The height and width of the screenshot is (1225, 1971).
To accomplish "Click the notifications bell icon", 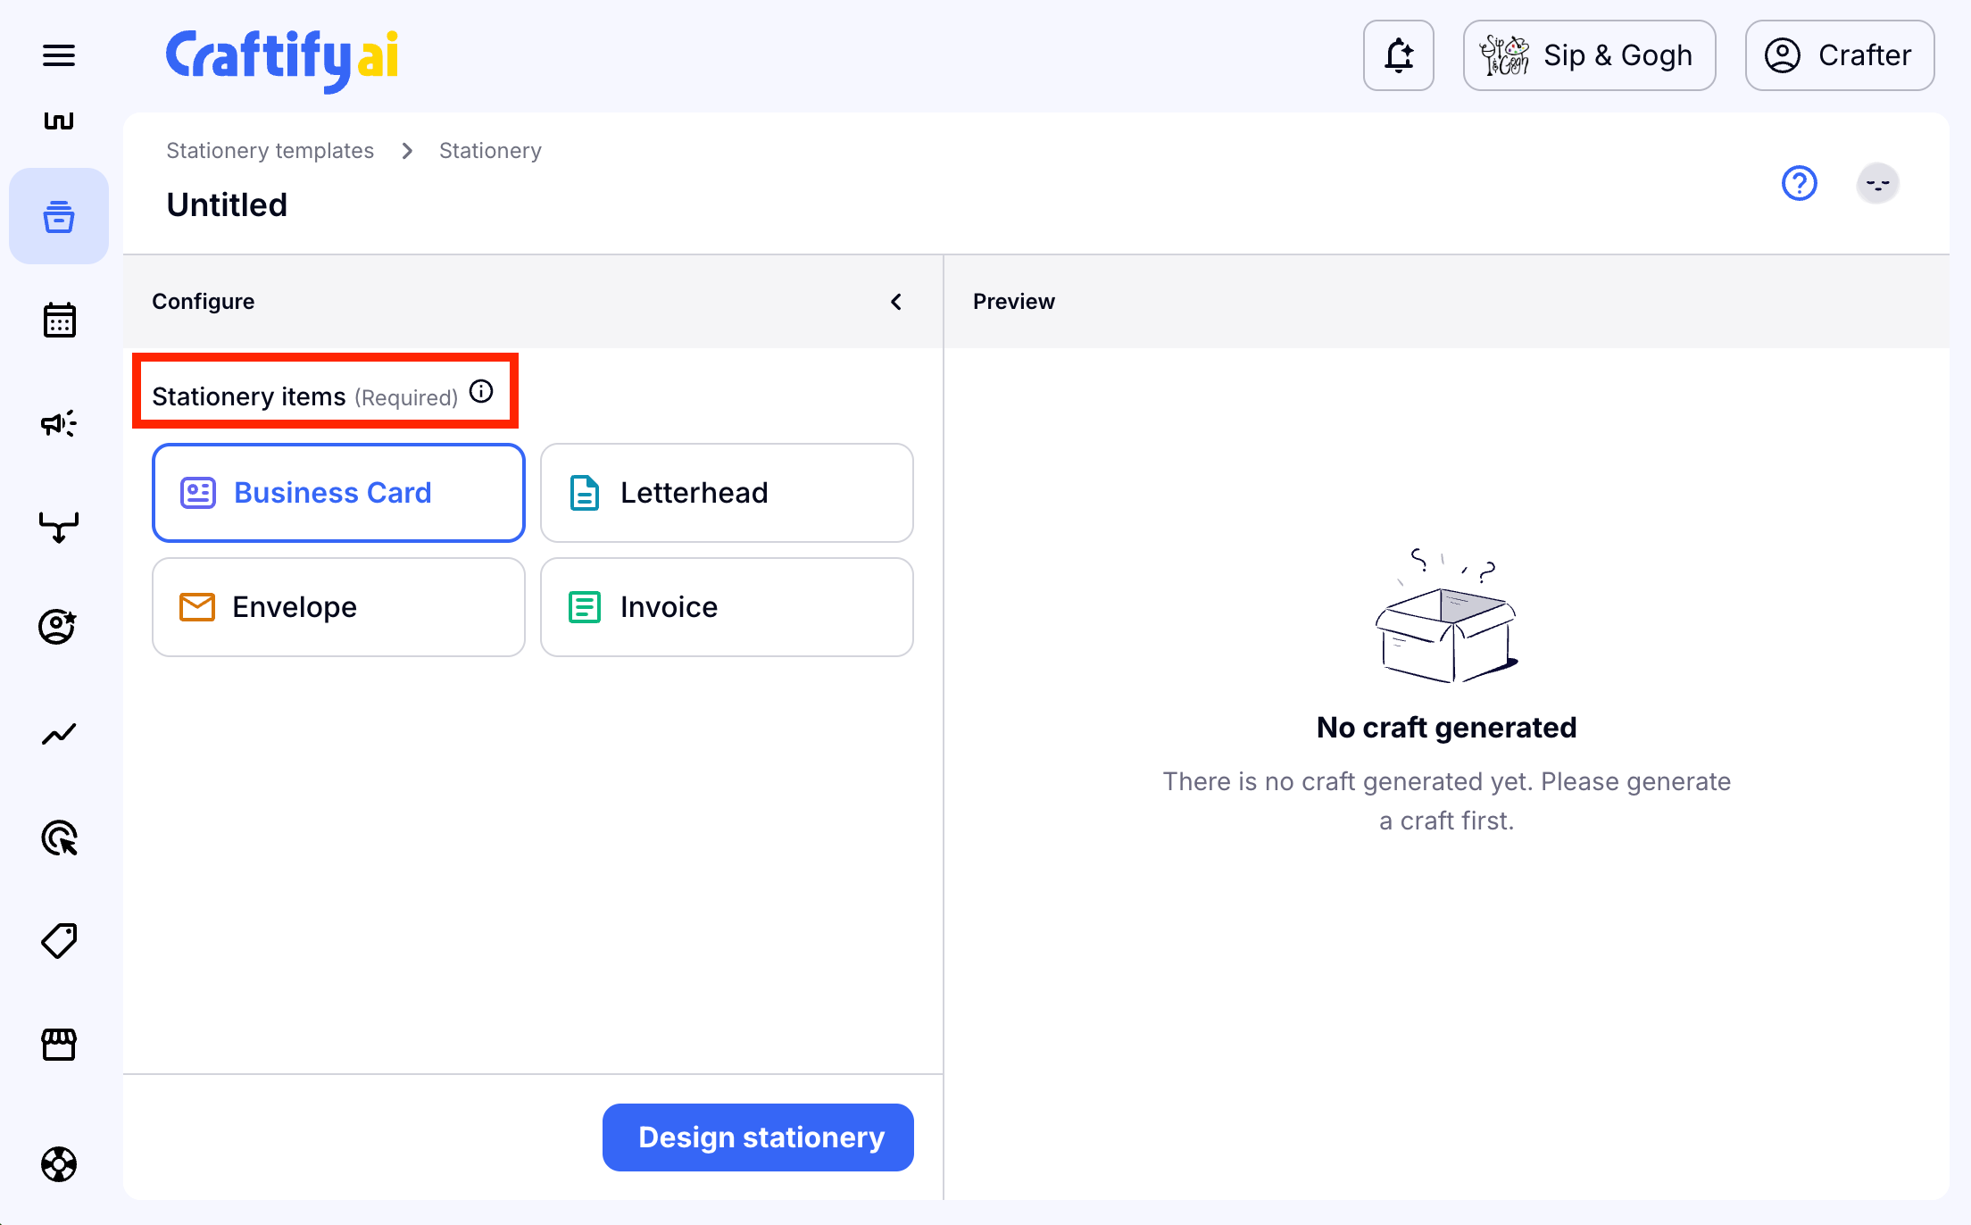I will click(x=1398, y=55).
